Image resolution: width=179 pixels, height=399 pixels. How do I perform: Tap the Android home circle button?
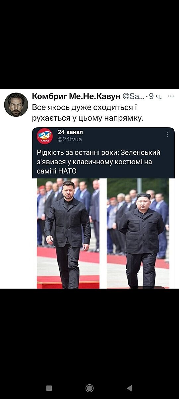(x=89, y=388)
